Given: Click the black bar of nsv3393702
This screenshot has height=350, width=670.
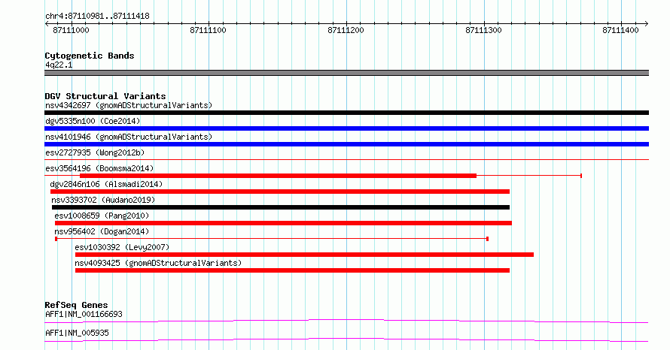Looking at the screenshot, I should [x=281, y=207].
